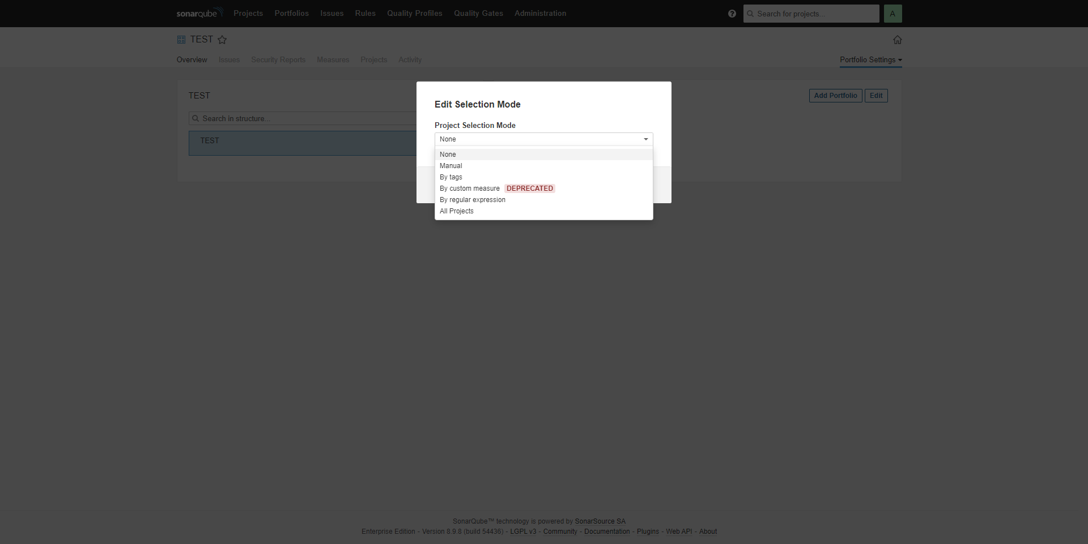Choose By regular expression option
Viewport: 1088px width, 544px height.
coord(544,200)
